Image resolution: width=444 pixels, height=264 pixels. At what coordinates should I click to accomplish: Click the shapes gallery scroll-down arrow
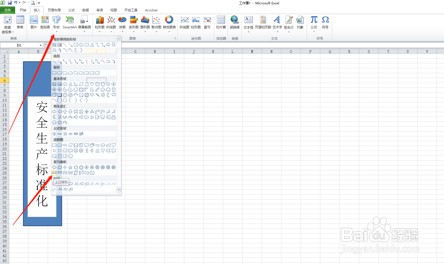[119, 190]
